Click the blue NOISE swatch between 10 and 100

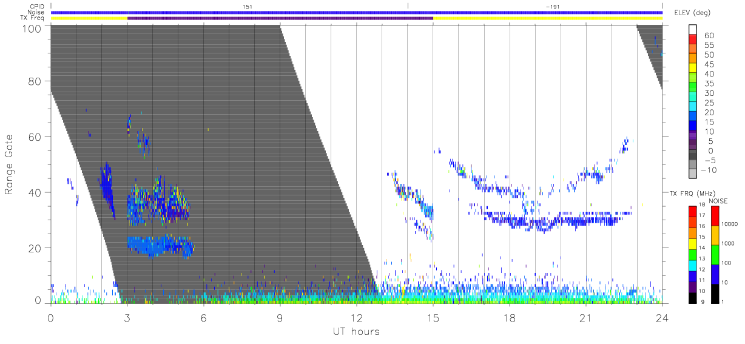716,274
